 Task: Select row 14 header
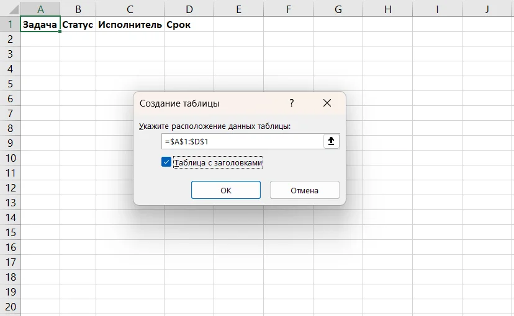point(10,217)
